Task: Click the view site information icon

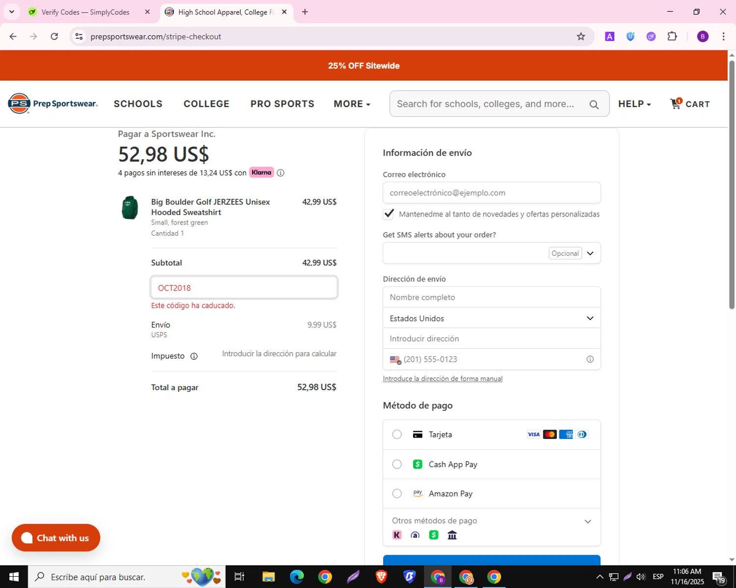Action: point(79,36)
